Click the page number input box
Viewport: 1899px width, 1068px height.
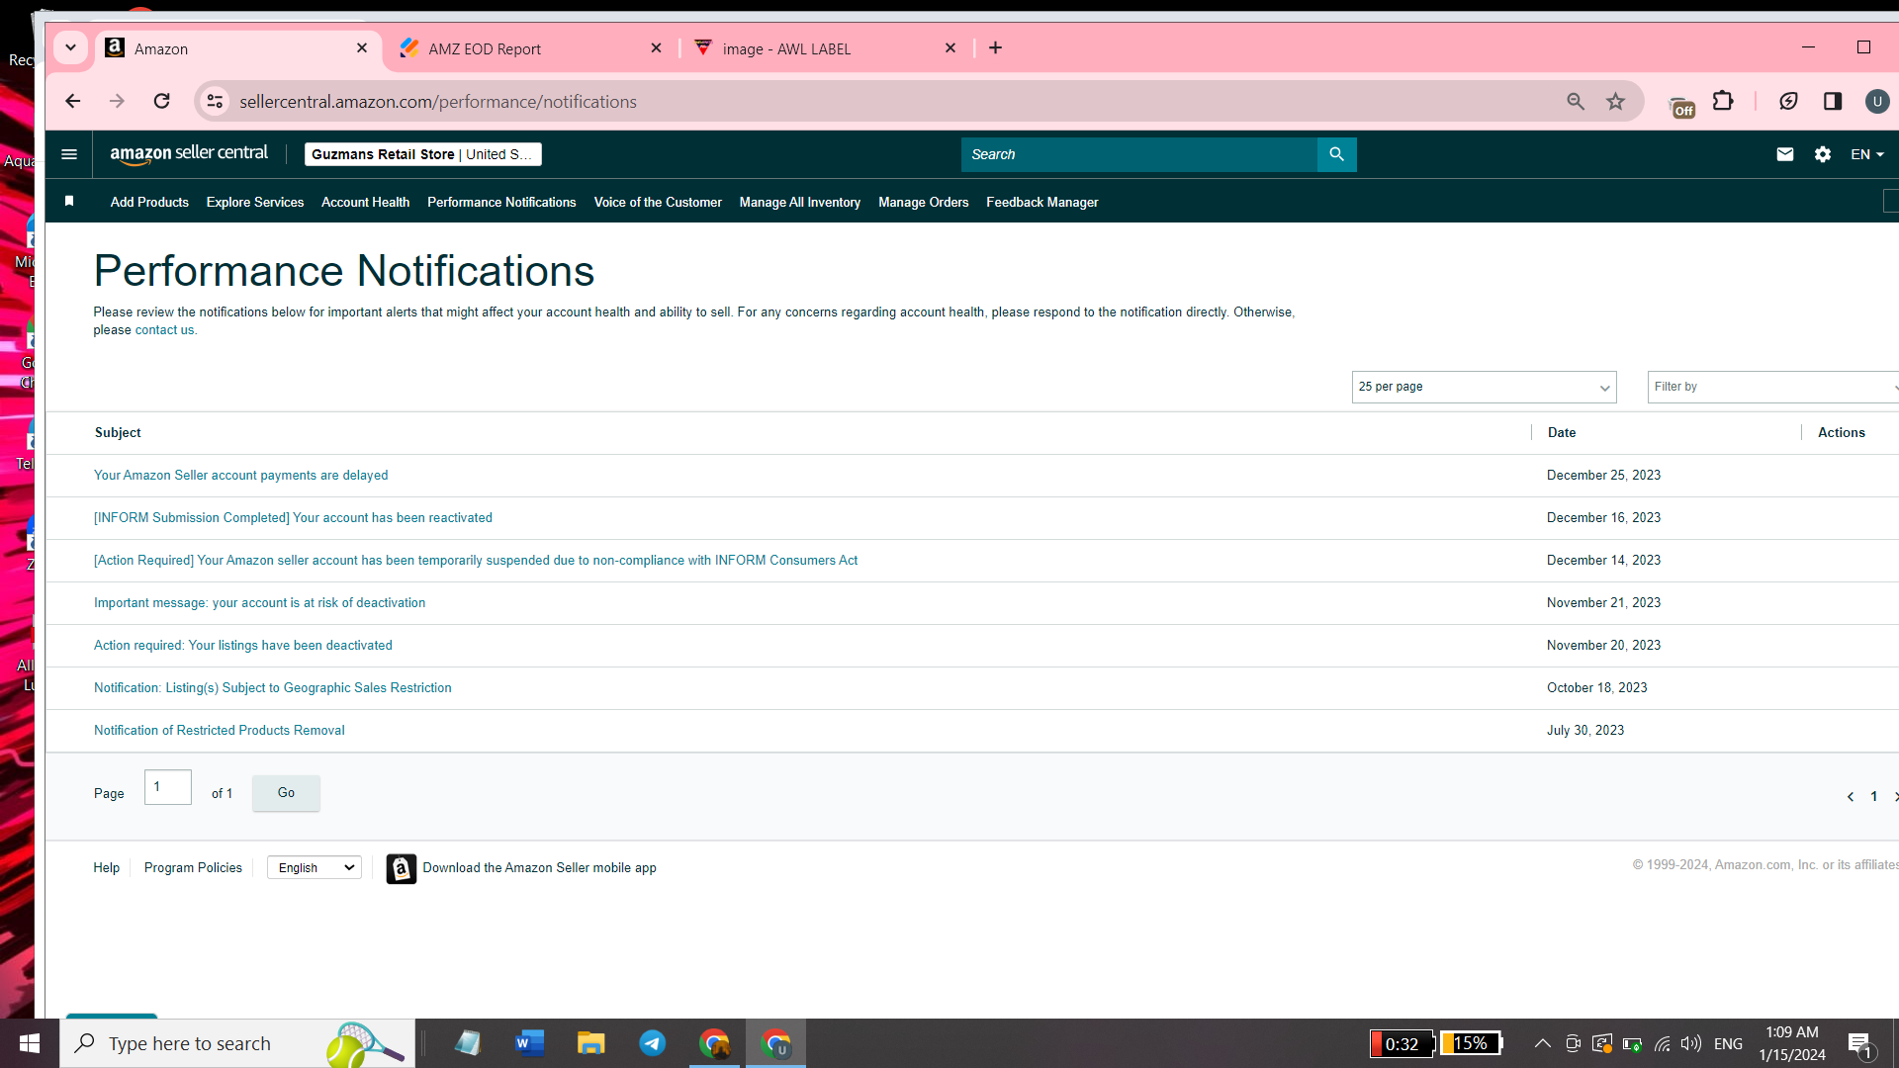[x=167, y=787]
